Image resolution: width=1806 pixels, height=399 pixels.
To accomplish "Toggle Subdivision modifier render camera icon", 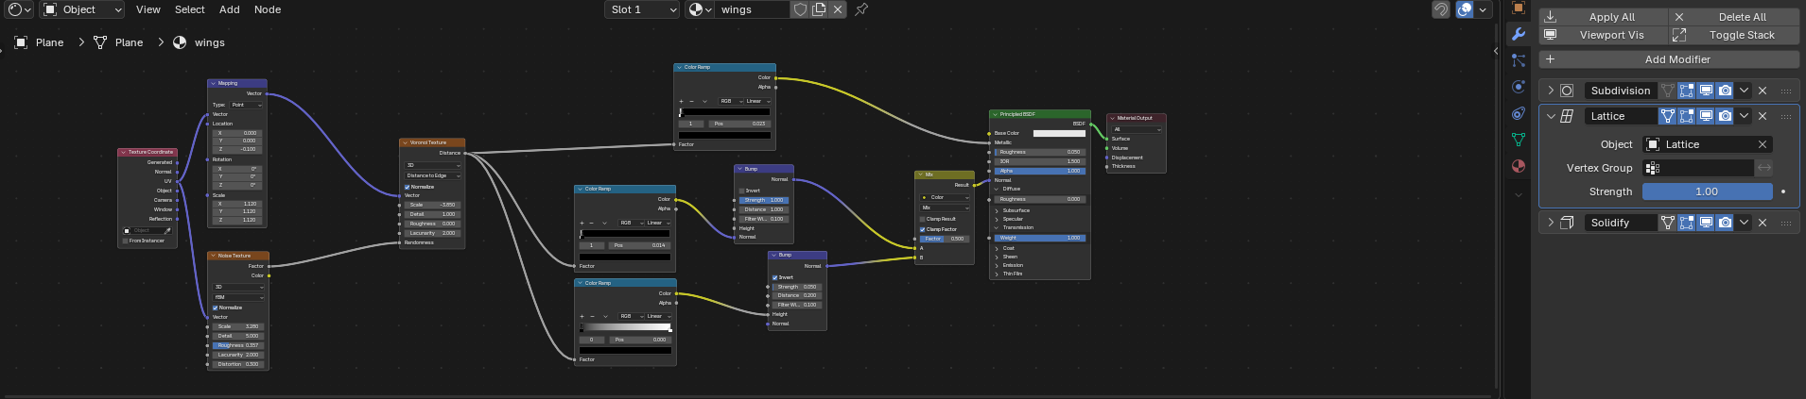I will (x=1726, y=91).
